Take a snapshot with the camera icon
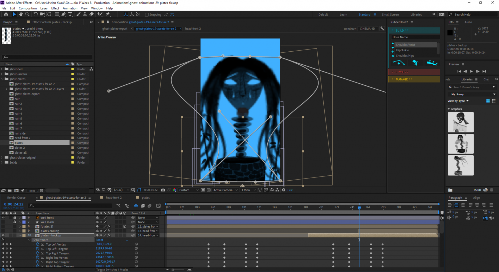 [163, 190]
